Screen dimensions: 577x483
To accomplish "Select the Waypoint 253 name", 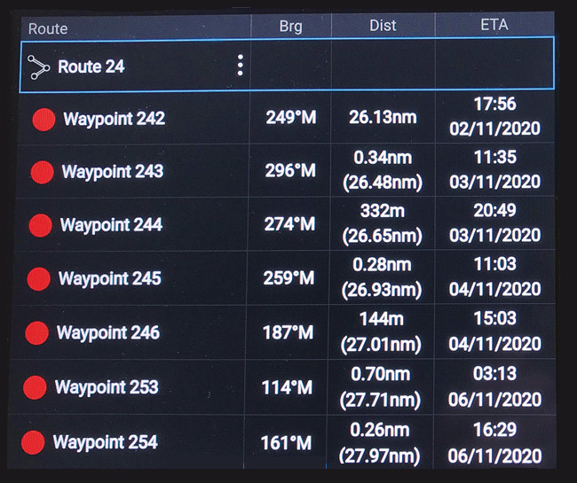I will click(x=107, y=387).
